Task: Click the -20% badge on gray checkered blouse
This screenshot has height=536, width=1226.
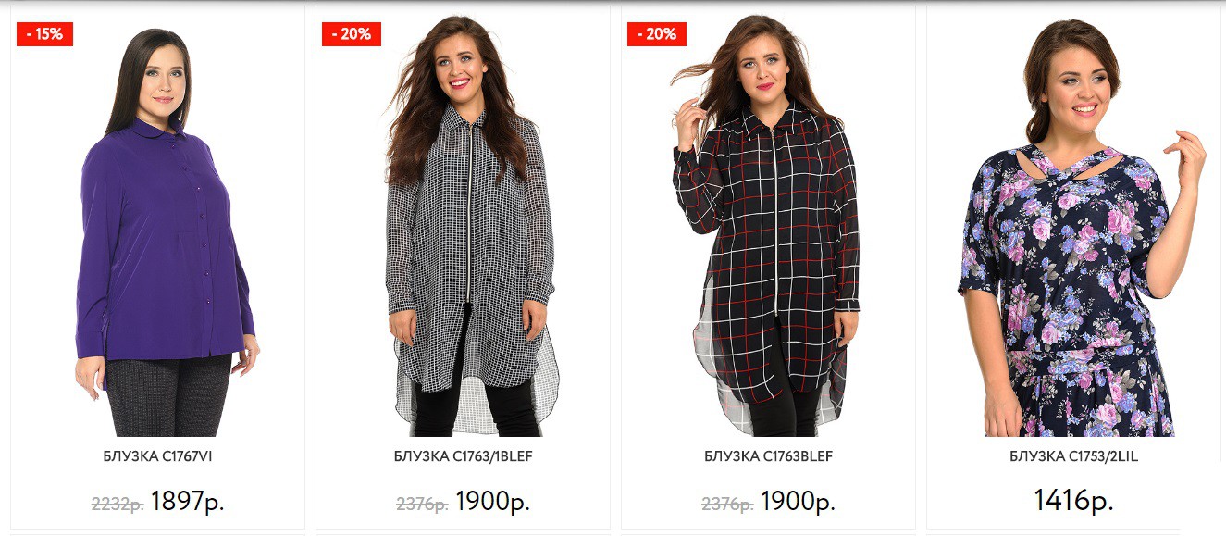Action: tap(352, 34)
